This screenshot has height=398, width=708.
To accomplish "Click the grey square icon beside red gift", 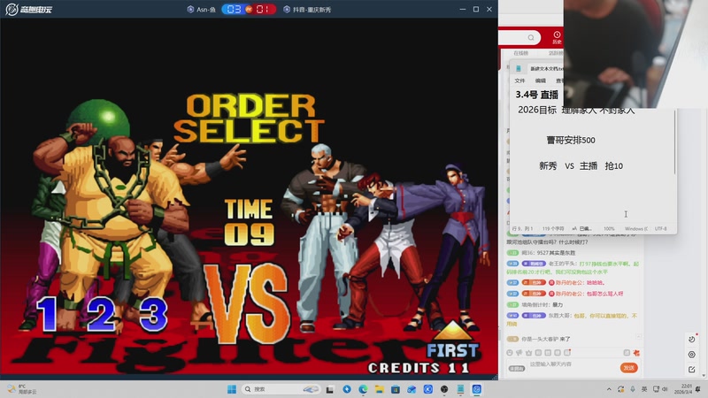I will tap(627, 353).
